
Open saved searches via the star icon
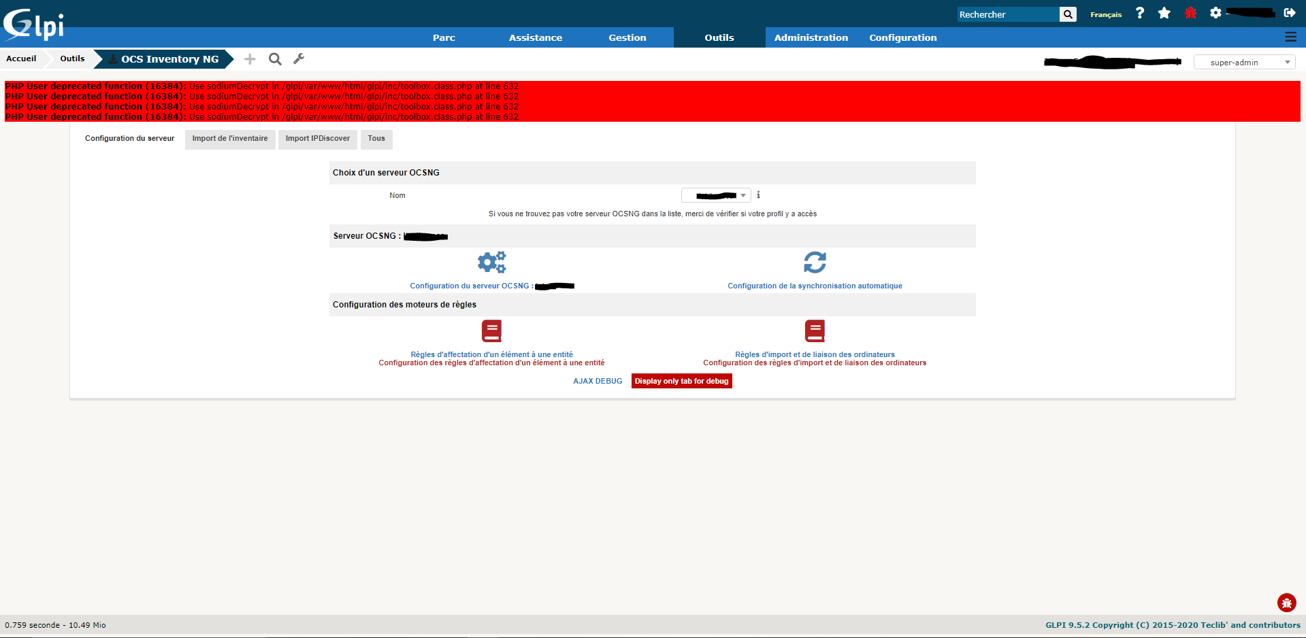(1164, 13)
